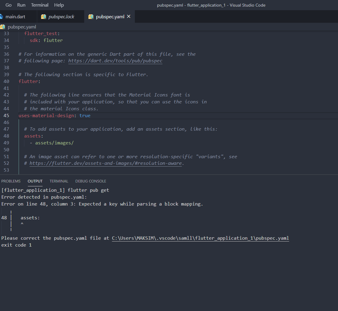The width and height of the screenshot is (338, 311).
Task: Click the breadcrumb pubspec.yaml file icon
Action: (x=3, y=27)
